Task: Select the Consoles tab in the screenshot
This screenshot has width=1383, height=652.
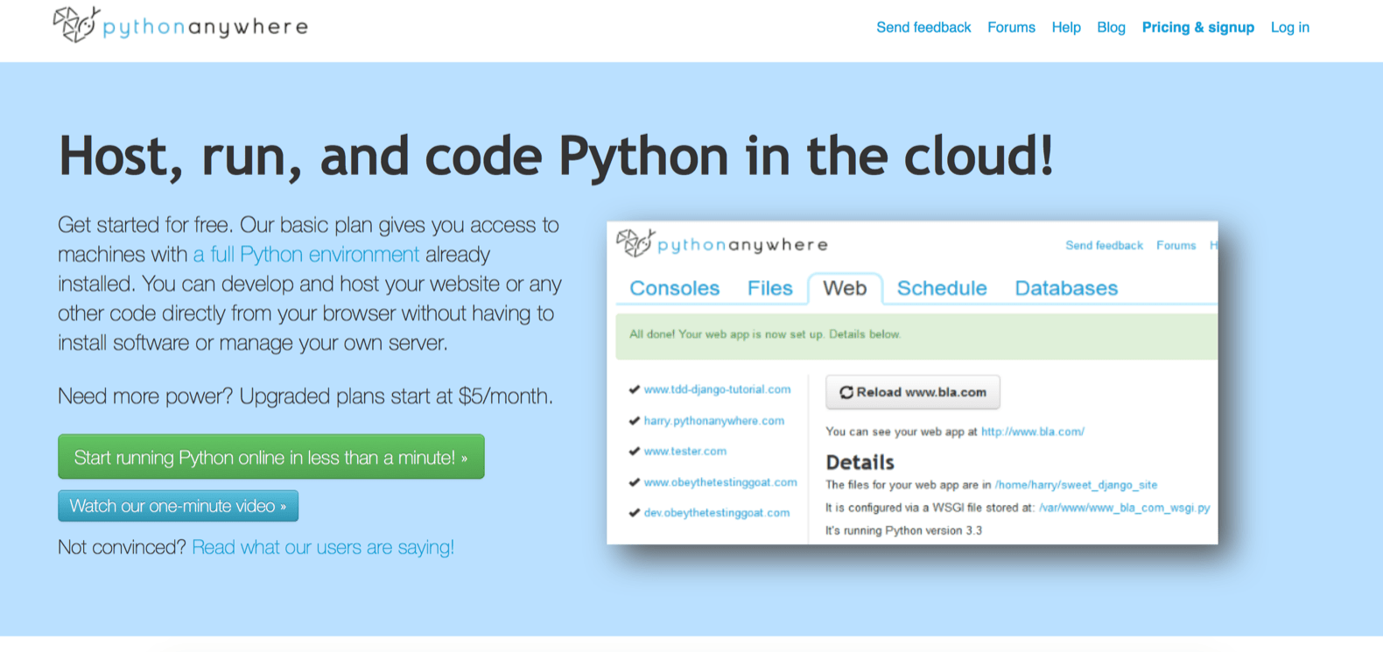Action: (x=674, y=288)
